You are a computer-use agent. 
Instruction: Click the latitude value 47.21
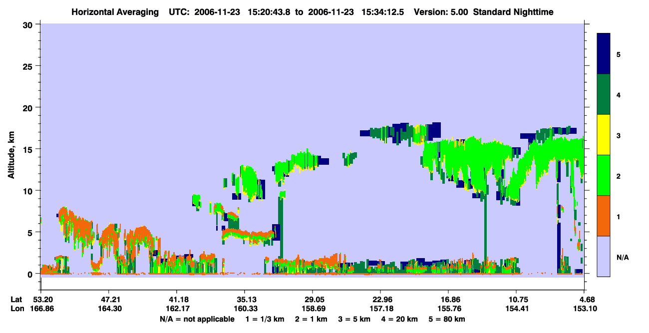[108, 300]
